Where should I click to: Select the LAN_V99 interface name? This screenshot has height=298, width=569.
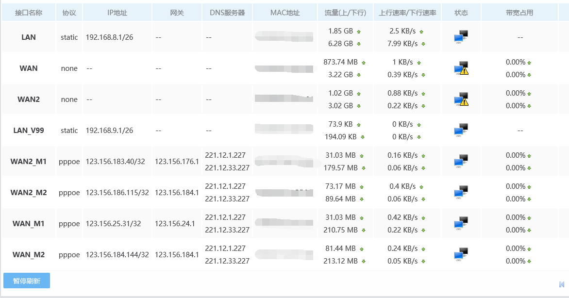click(29, 130)
